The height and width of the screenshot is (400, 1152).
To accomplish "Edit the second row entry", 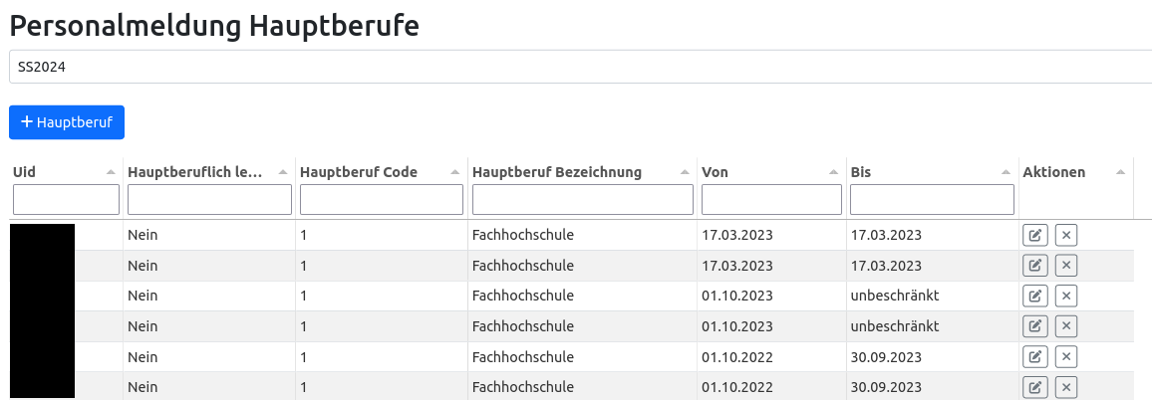I will click(1034, 266).
